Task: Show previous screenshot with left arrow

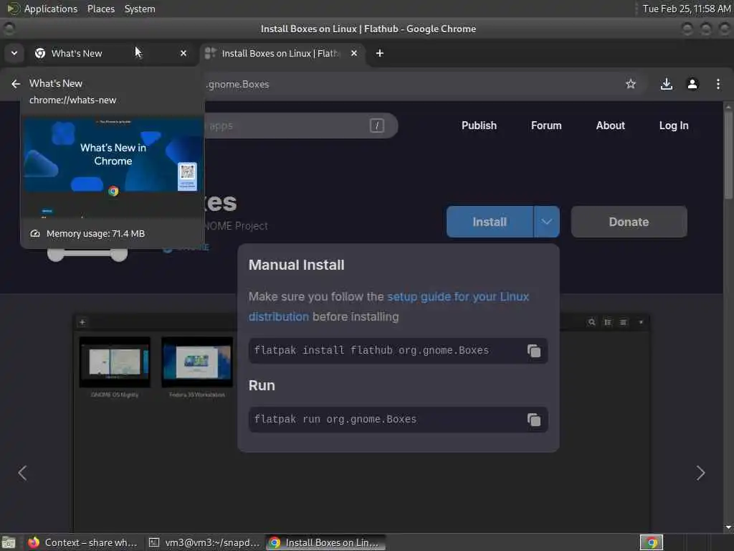Action: 22,473
